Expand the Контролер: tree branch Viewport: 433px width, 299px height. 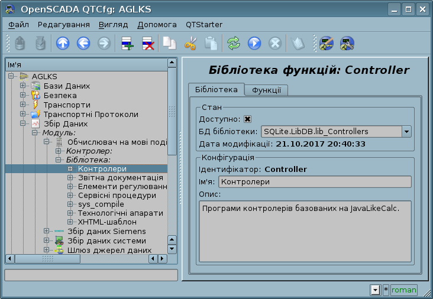pyautogui.click(x=59, y=151)
